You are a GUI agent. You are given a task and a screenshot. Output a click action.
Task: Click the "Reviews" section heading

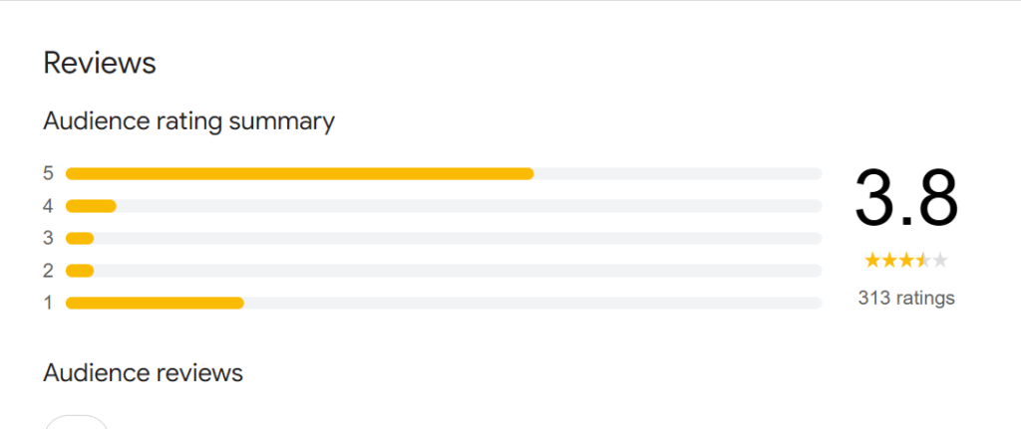(100, 64)
